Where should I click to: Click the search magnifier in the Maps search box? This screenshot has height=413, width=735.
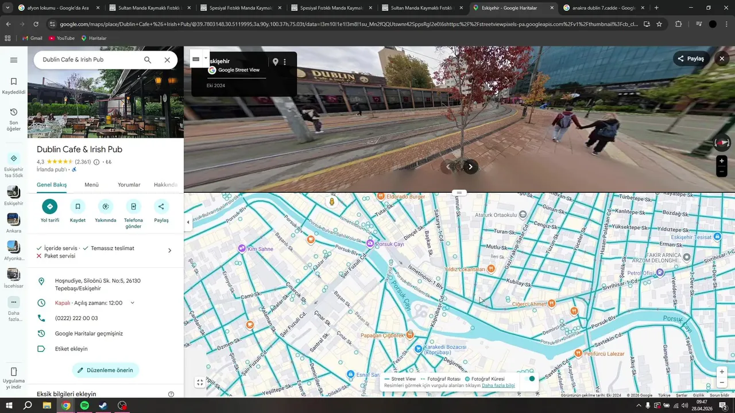(148, 60)
